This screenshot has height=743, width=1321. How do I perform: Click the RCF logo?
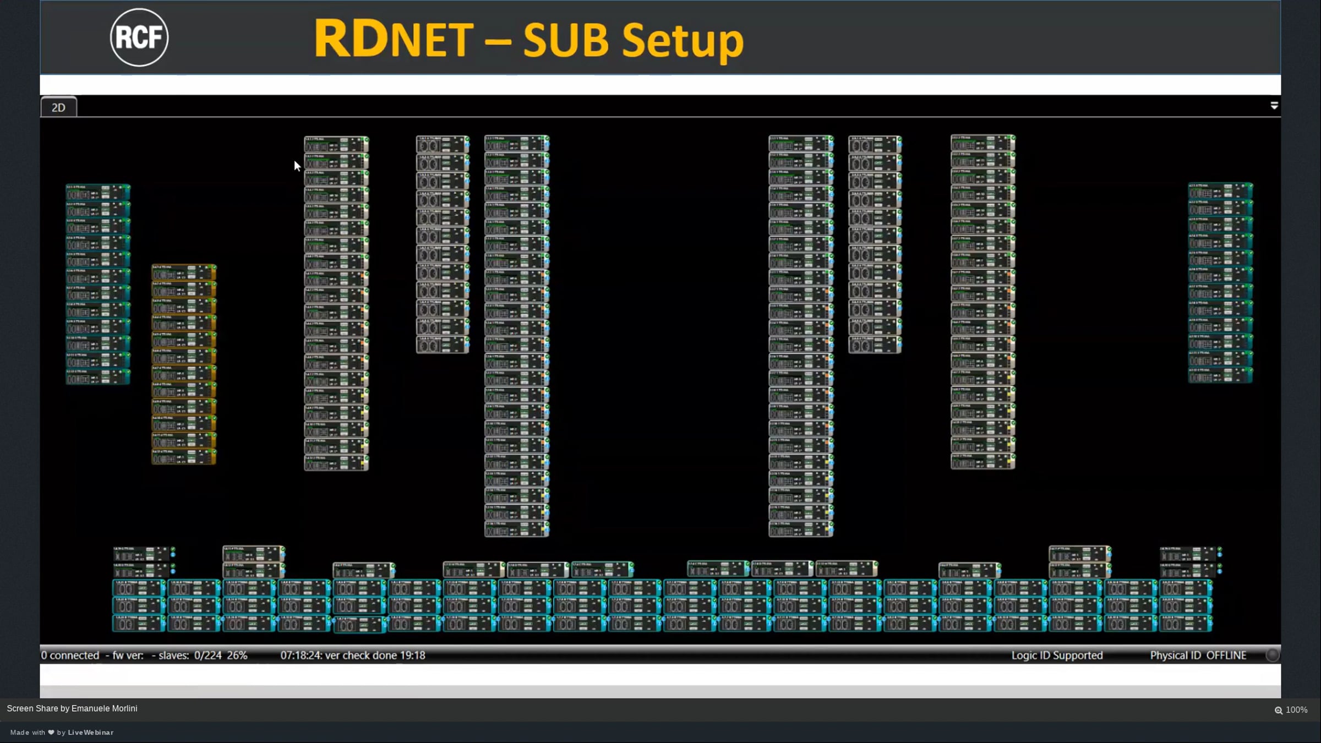139,37
